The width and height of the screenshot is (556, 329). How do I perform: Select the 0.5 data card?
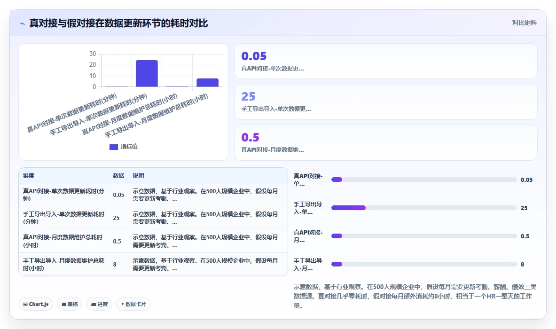[x=386, y=142]
